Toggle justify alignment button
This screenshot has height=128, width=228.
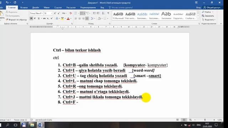tap(87, 18)
